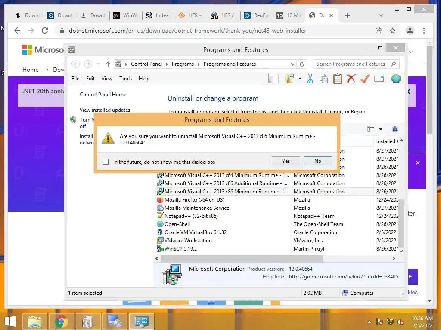The height and width of the screenshot is (330, 441).
Task: Click Chrome bookmark star icon
Action: pyautogui.click(x=393, y=31)
